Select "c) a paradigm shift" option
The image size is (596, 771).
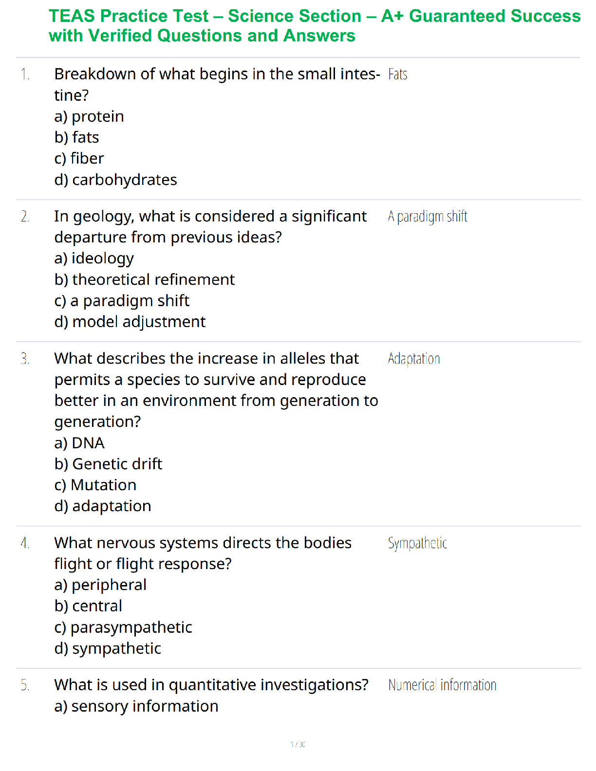122,301
